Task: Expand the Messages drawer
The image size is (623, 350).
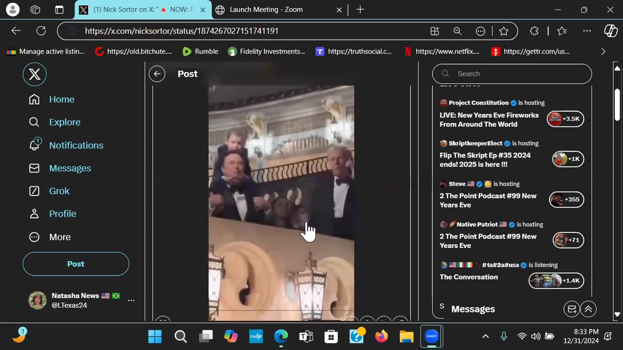Action: pos(588,309)
